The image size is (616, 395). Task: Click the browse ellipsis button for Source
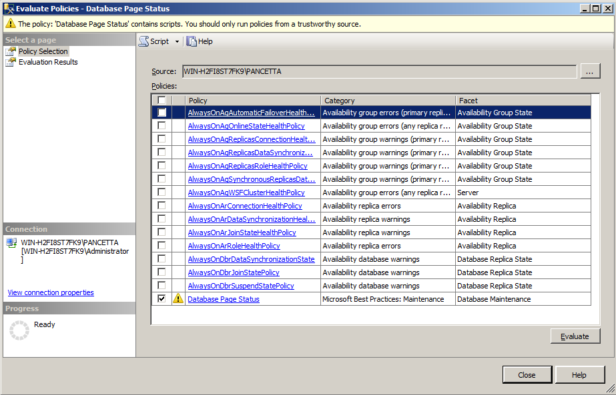590,71
